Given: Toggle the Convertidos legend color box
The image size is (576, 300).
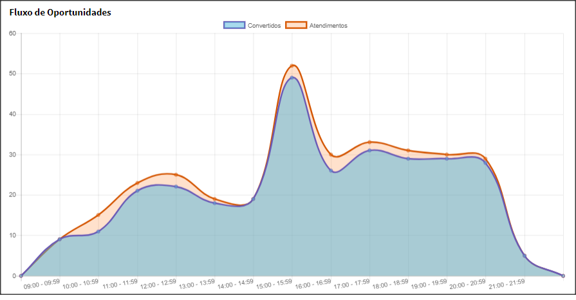Looking at the screenshot, I should [x=235, y=25].
